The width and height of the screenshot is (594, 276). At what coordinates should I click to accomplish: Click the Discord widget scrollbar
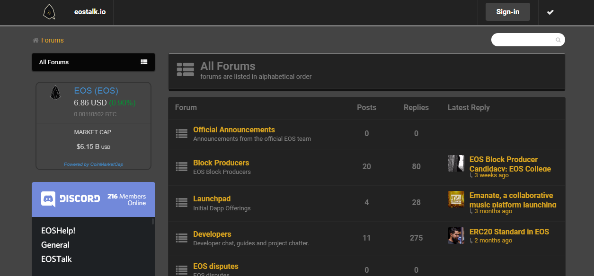point(152,221)
